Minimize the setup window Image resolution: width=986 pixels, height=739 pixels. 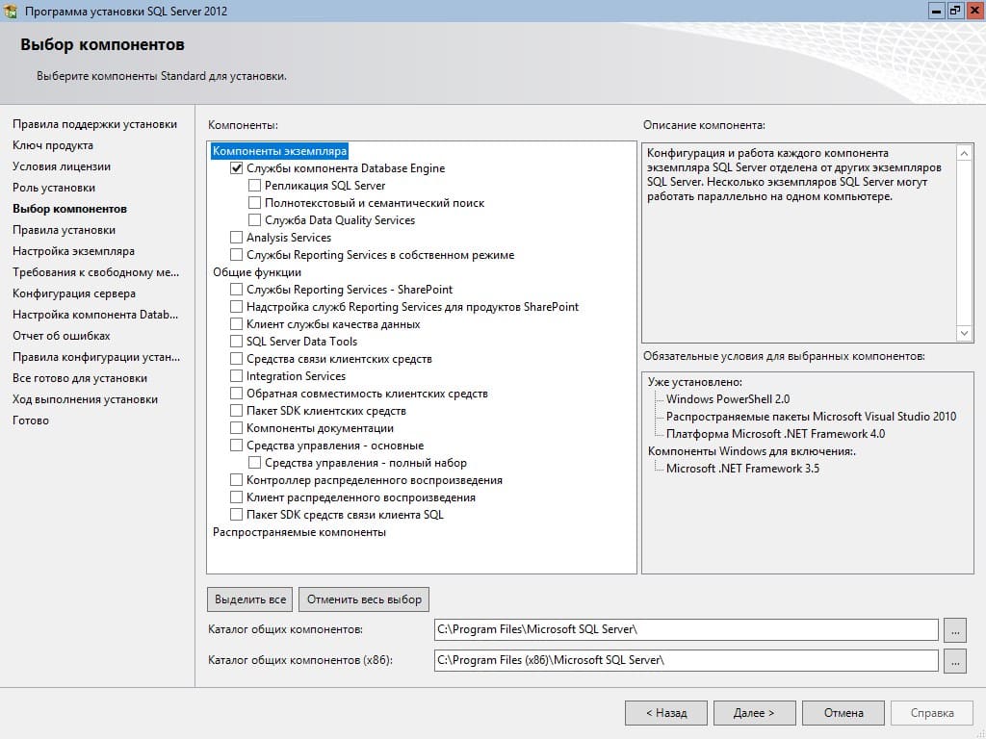[936, 11]
